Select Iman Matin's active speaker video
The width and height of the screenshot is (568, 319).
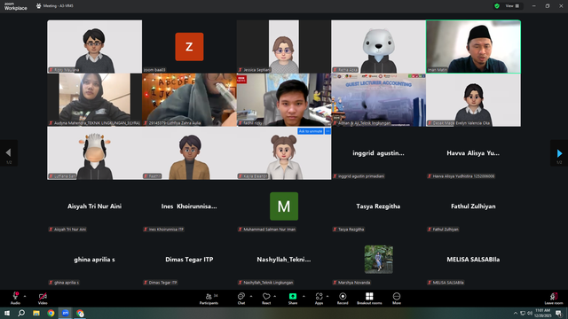point(473,47)
